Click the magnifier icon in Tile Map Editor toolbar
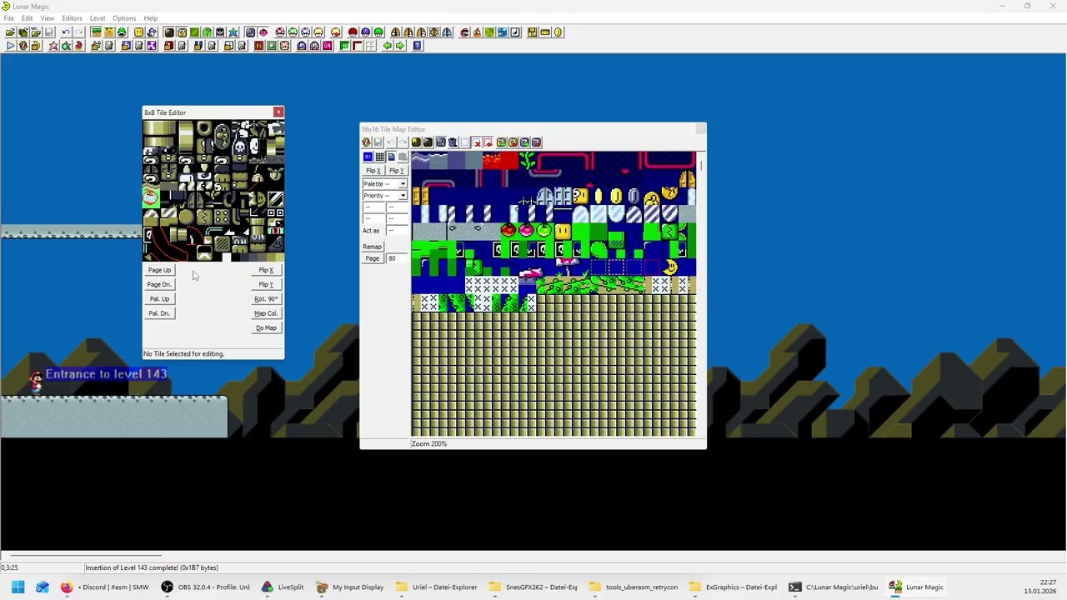This screenshot has height=600, width=1067. point(441,142)
